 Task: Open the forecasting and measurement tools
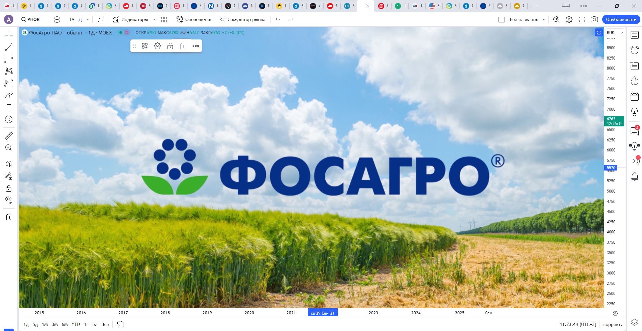(9, 83)
